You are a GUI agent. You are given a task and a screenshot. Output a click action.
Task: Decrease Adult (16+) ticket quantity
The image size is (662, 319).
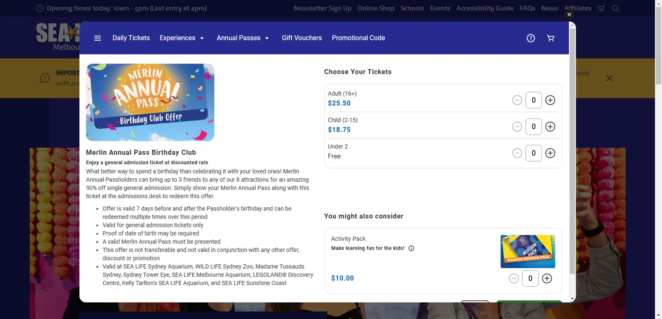coord(517,100)
